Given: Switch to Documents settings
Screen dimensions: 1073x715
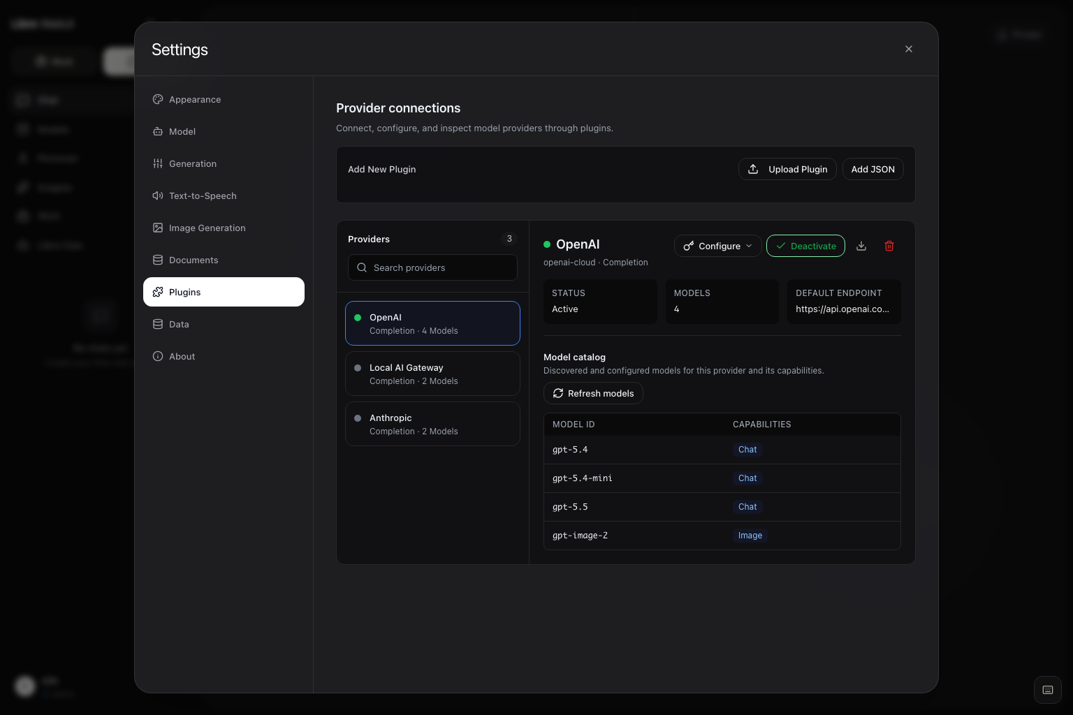Looking at the screenshot, I should pyautogui.click(x=224, y=260).
